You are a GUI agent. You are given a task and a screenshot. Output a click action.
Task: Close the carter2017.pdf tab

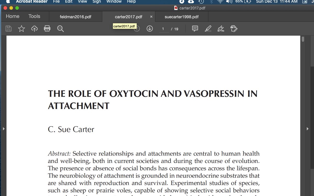coord(151,17)
